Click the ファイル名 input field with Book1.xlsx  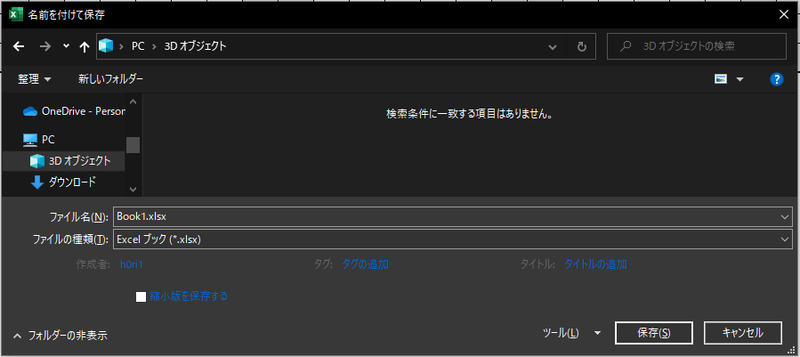click(445, 216)
